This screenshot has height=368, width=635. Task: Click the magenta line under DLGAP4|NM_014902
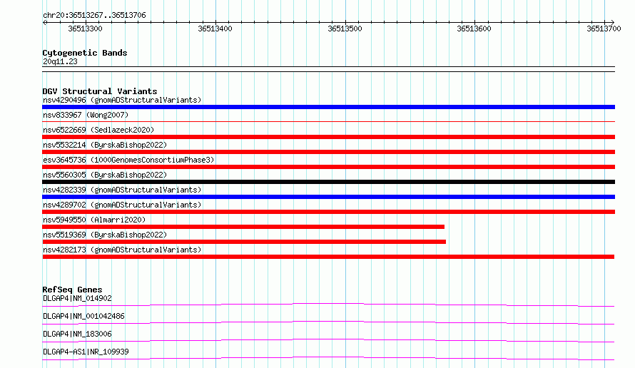coord(328,305)
